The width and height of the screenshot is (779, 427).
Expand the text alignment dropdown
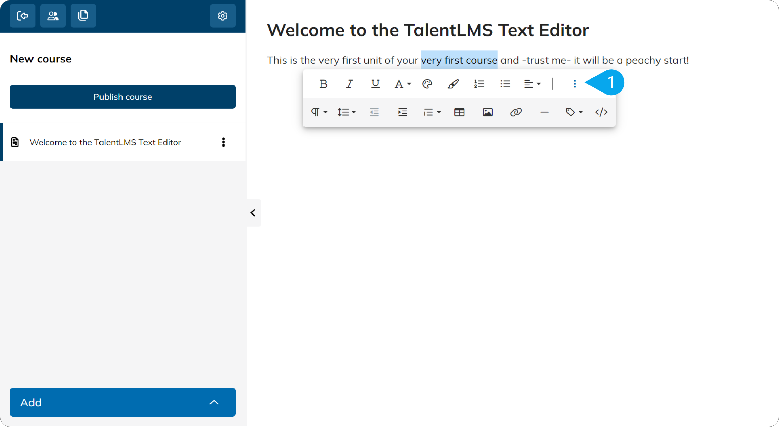click(532, 84)
